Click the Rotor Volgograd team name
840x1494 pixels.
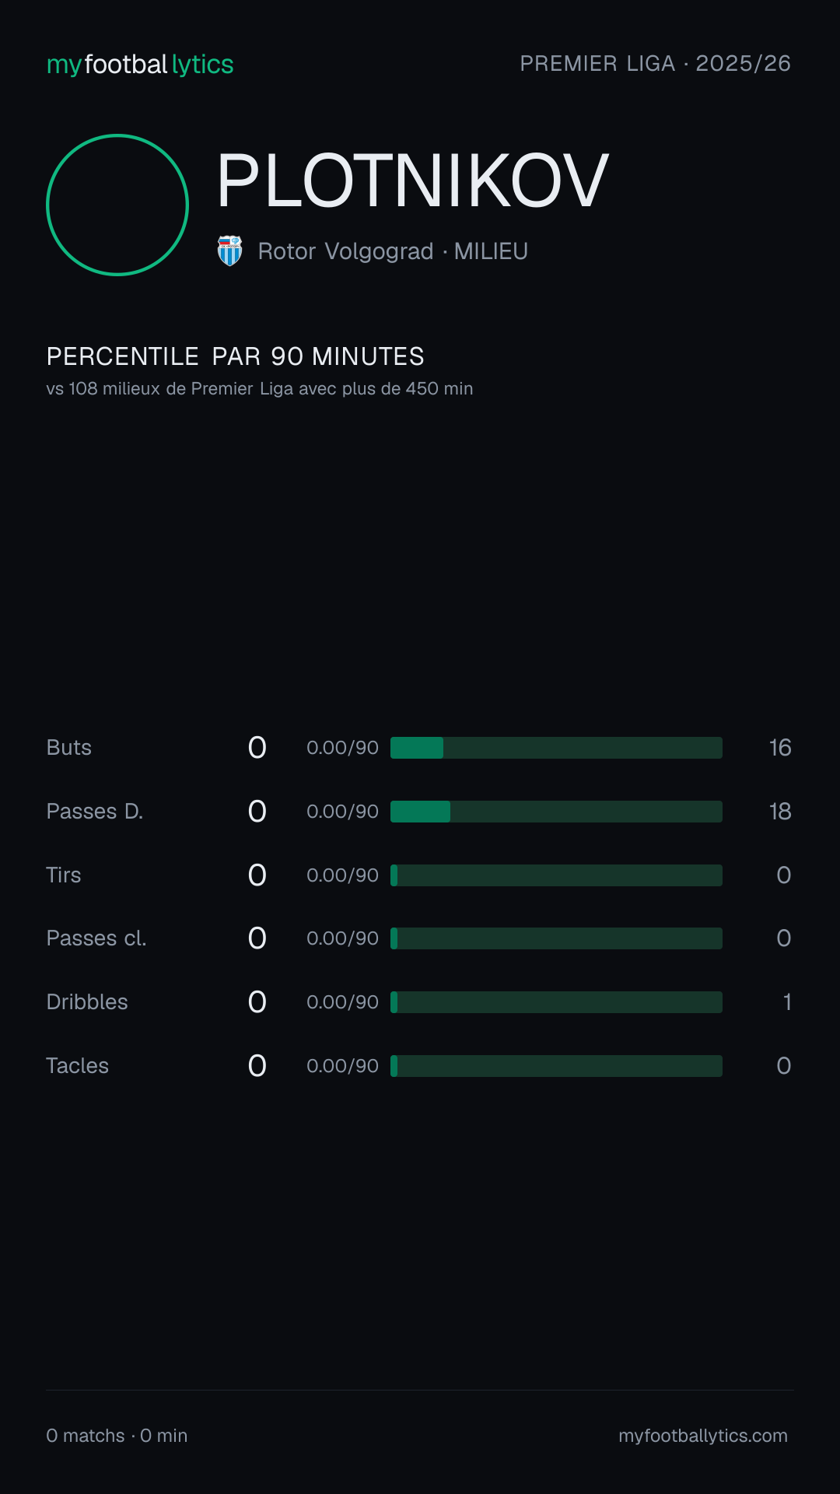point(345,251)
